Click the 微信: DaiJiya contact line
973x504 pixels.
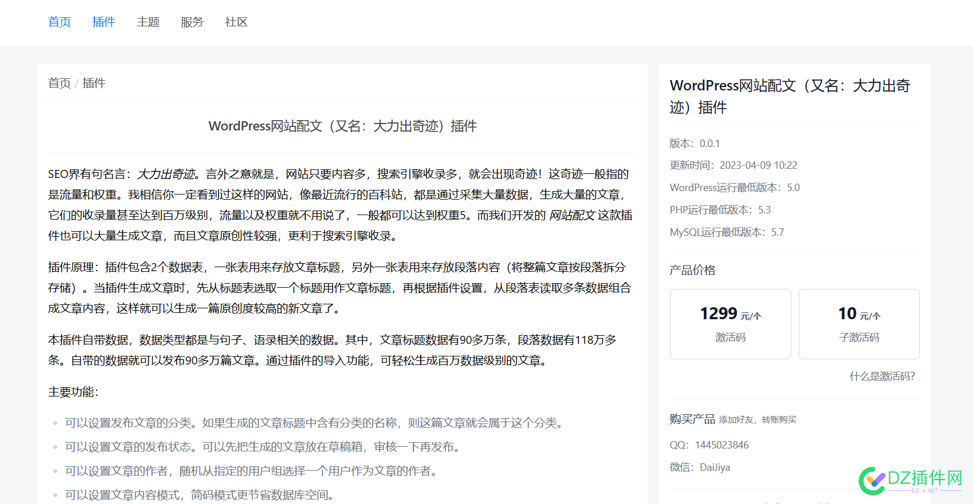tap(700, 467)
